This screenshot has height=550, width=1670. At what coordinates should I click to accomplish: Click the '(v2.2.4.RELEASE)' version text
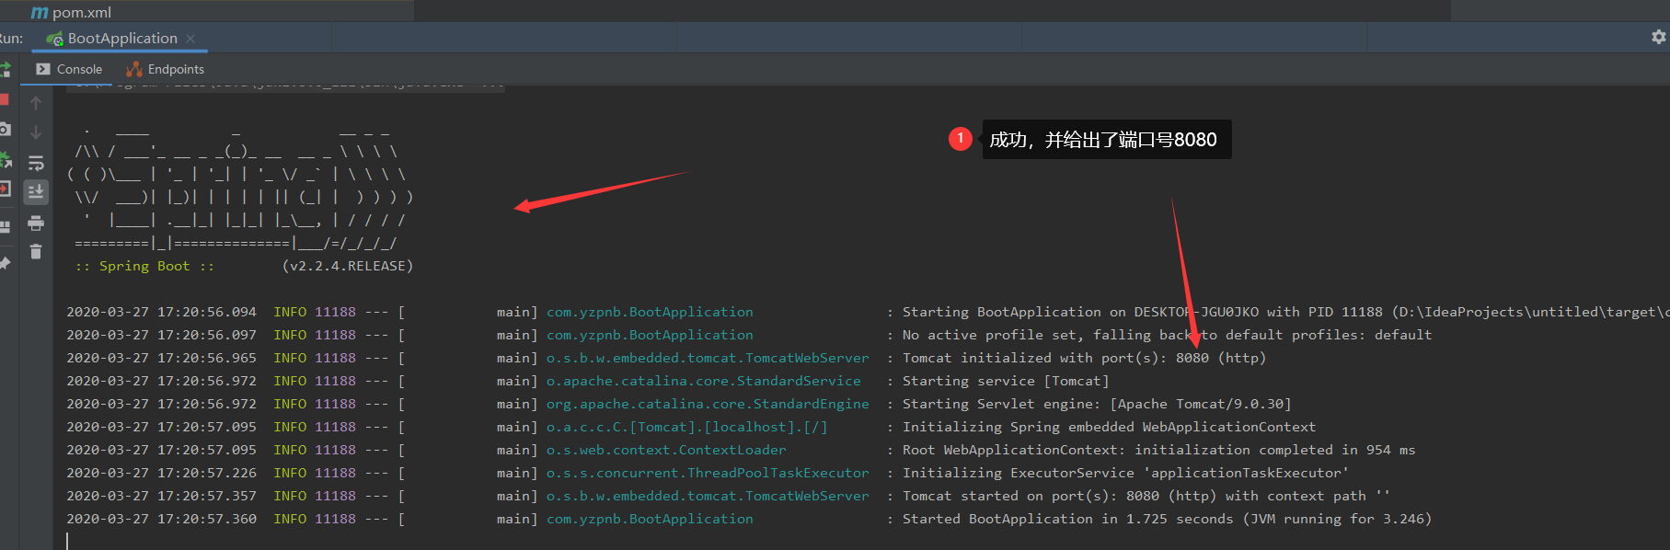tap(348, 266)
